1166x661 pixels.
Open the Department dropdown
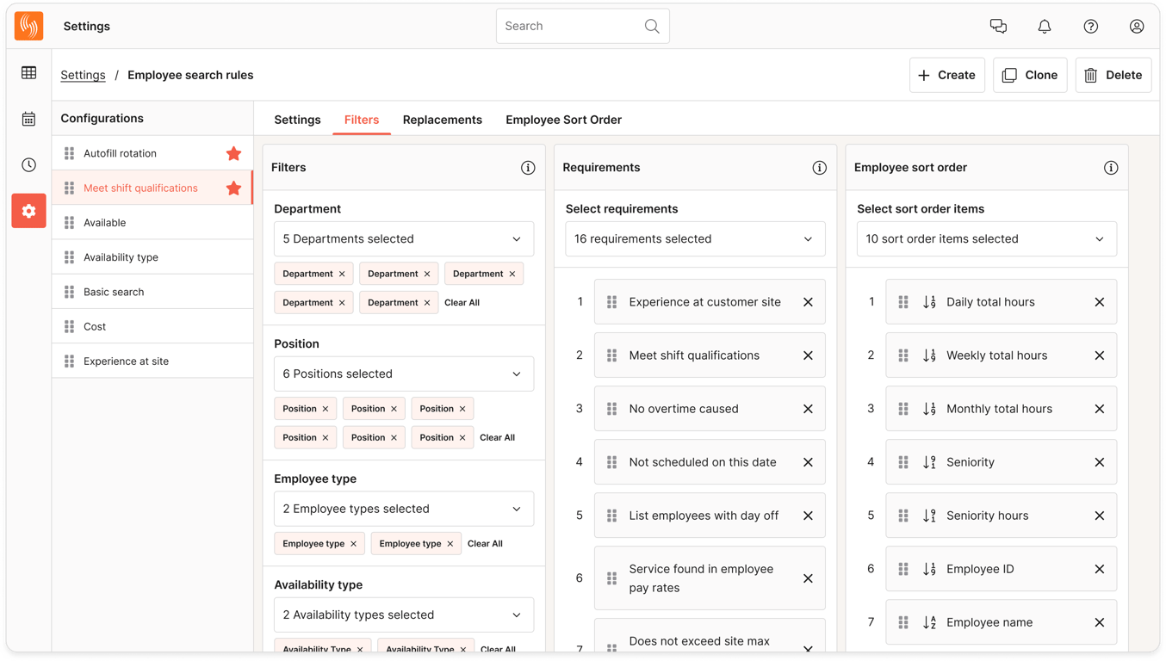click(404, 239)
